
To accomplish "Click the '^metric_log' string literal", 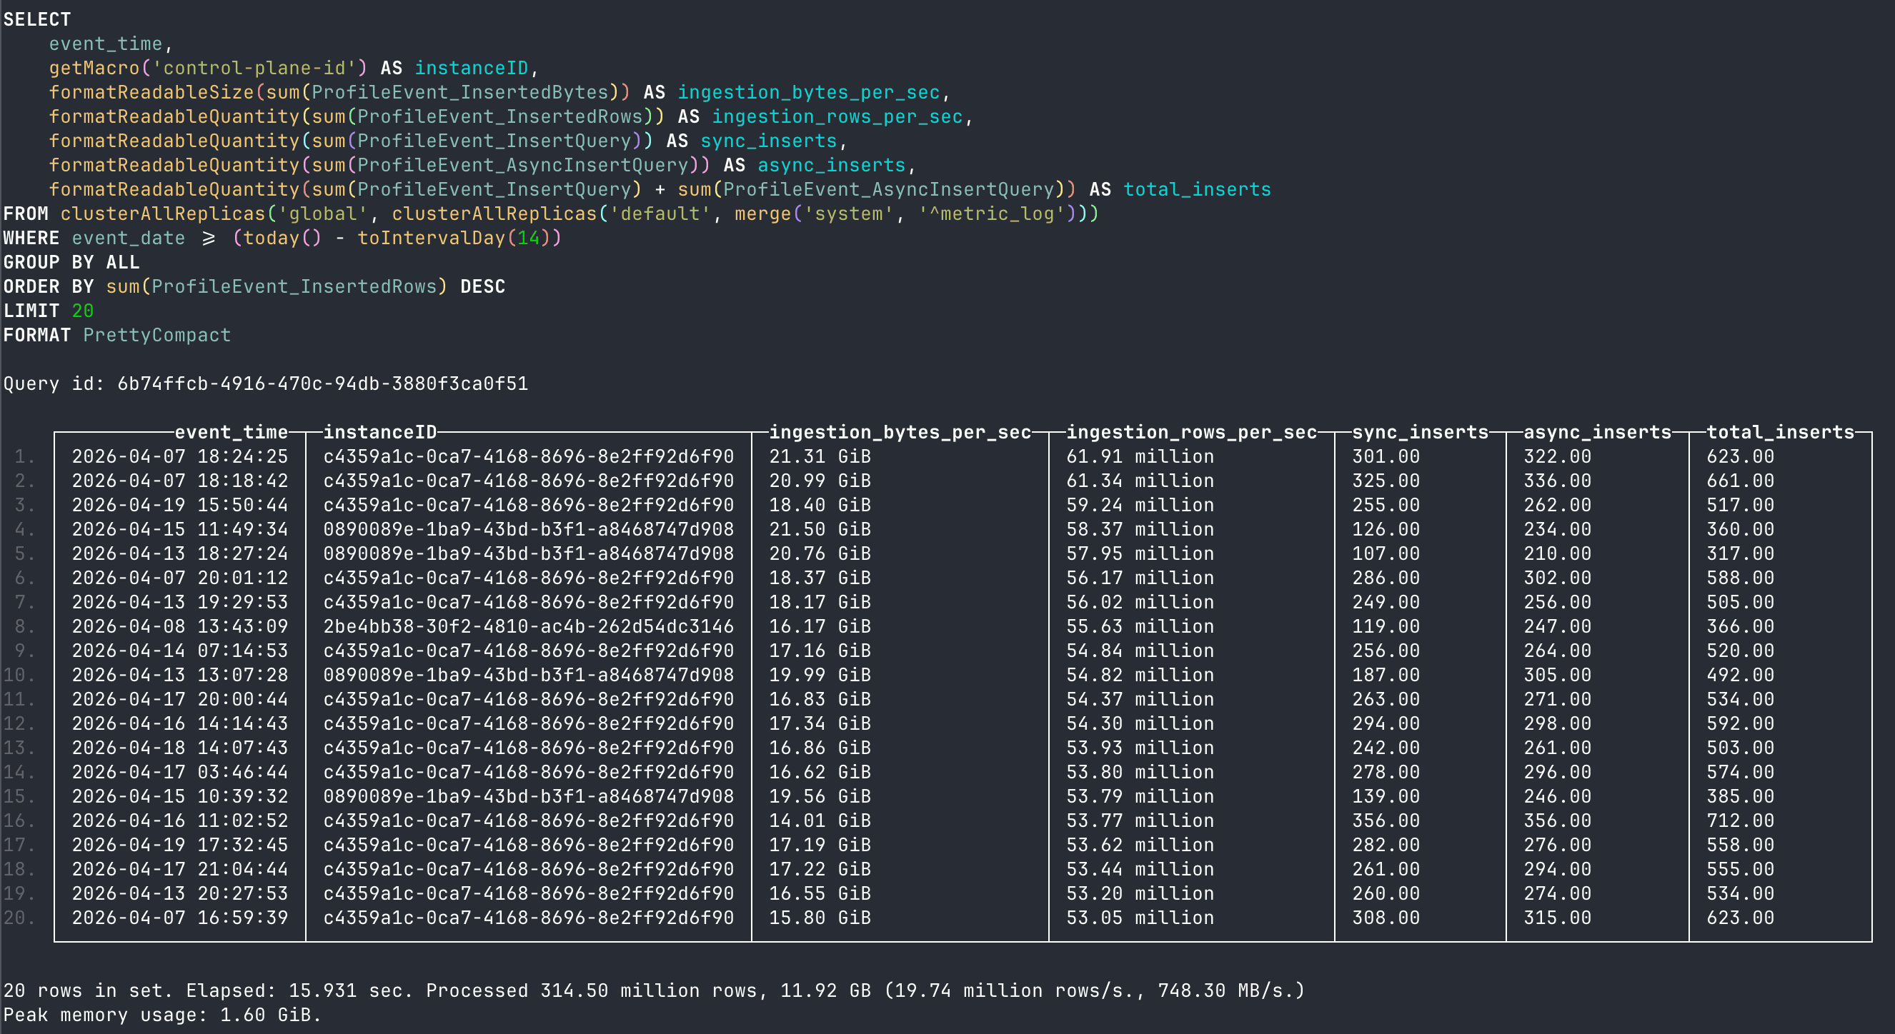I will tap(991, 213).
